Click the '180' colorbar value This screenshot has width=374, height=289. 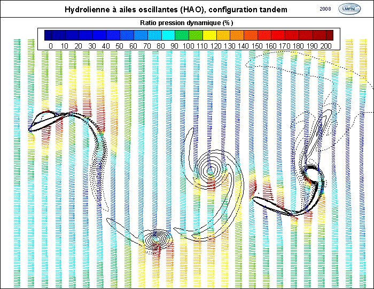[298, 46]
